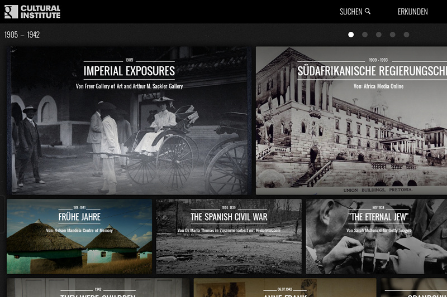The height and width of the screenshot is (297, 447).
Task: Click the NOV 1938 date label
Action: 378,208
